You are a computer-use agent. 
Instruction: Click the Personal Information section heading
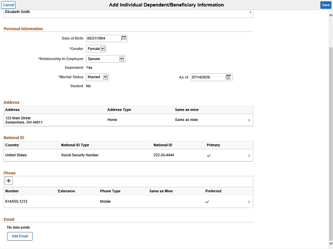pyautogui.click(x=23, y=29)
